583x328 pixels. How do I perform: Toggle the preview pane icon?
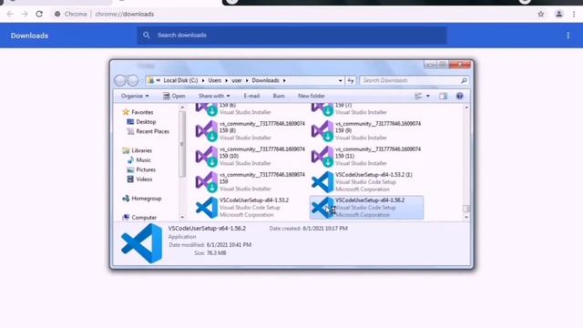pos(443,96)
